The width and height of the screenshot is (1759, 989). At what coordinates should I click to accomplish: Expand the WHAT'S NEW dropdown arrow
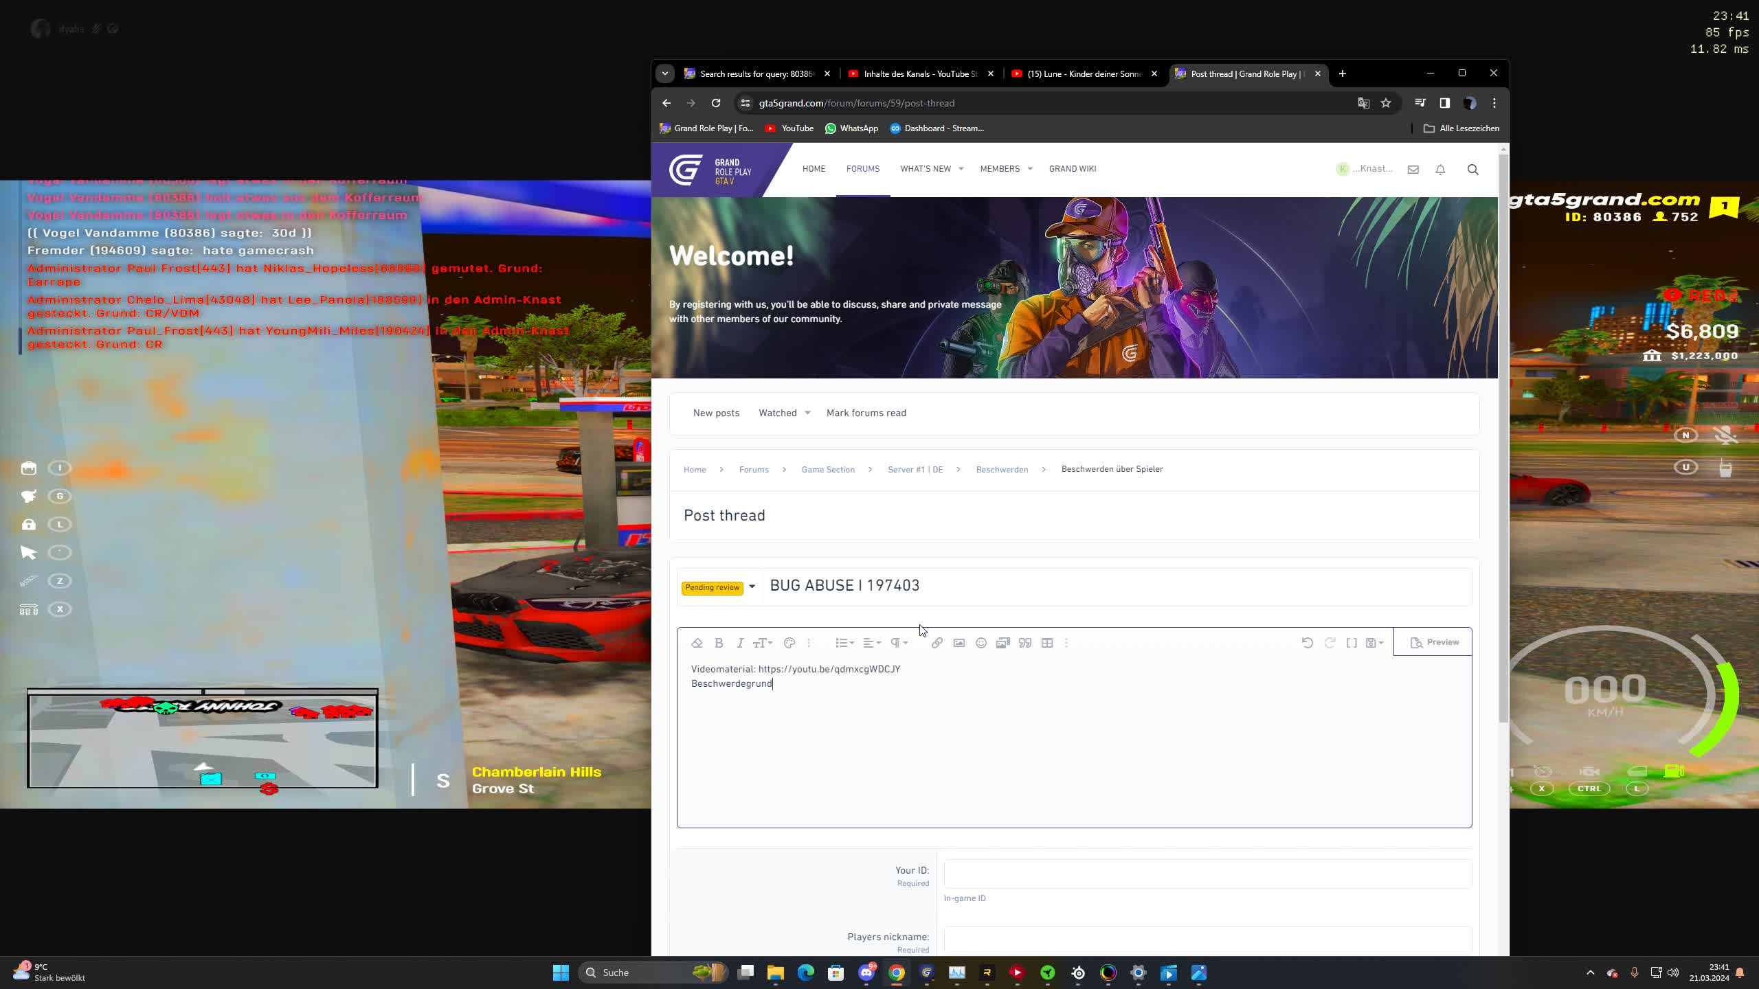pos(961,169)
